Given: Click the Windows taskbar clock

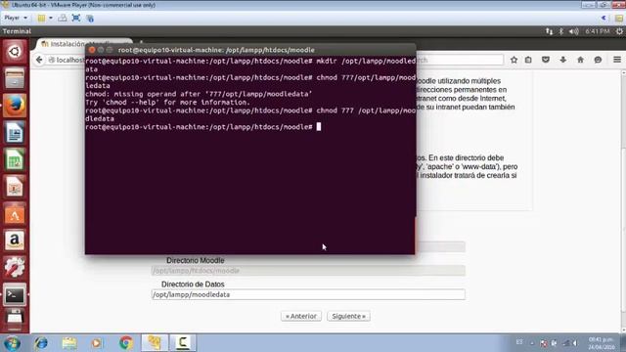Looking at the screenshot, I should [601, 343].
